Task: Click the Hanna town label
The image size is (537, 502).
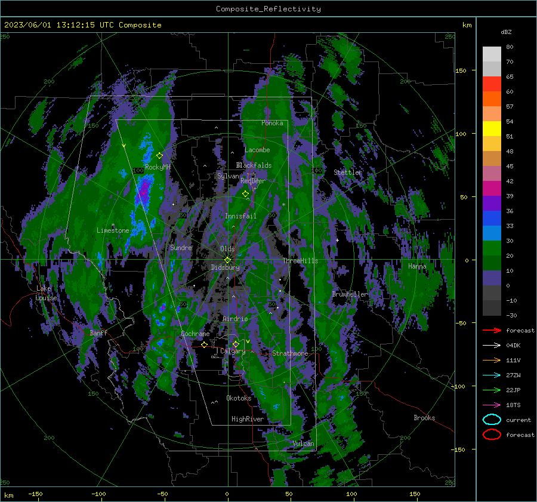Action: tap(417, 266)
